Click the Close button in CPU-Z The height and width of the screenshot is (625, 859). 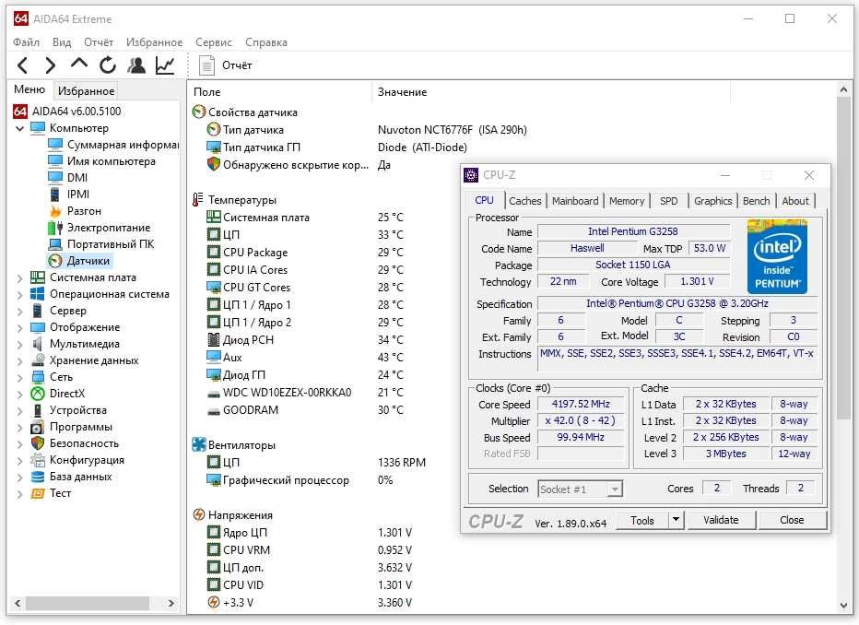792,520
